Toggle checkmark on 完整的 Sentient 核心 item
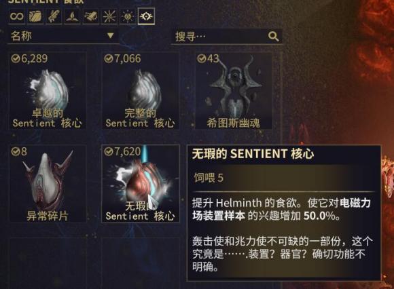394x289 pixels. pyautogui.click(x=109, y=59)
